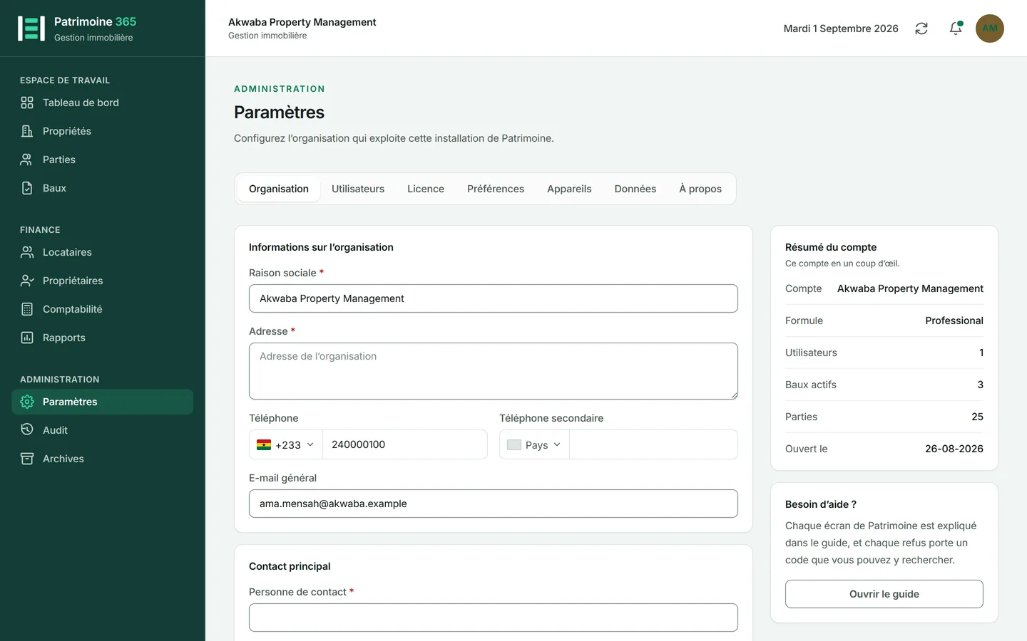
Task: Open the Pays country dropdown for secondary phone
Action: pyautogui.click(x=534, y=444)
